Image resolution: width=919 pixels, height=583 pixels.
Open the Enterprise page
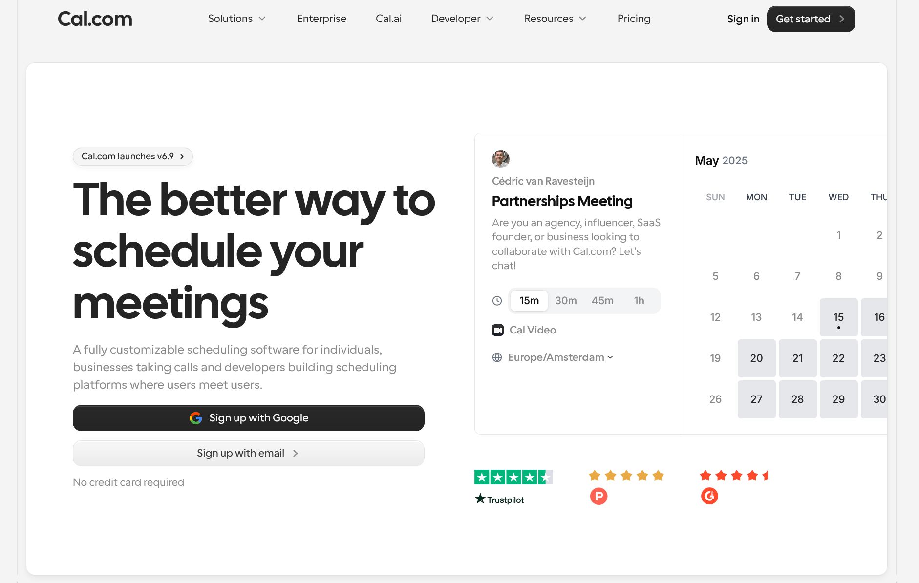321,19
